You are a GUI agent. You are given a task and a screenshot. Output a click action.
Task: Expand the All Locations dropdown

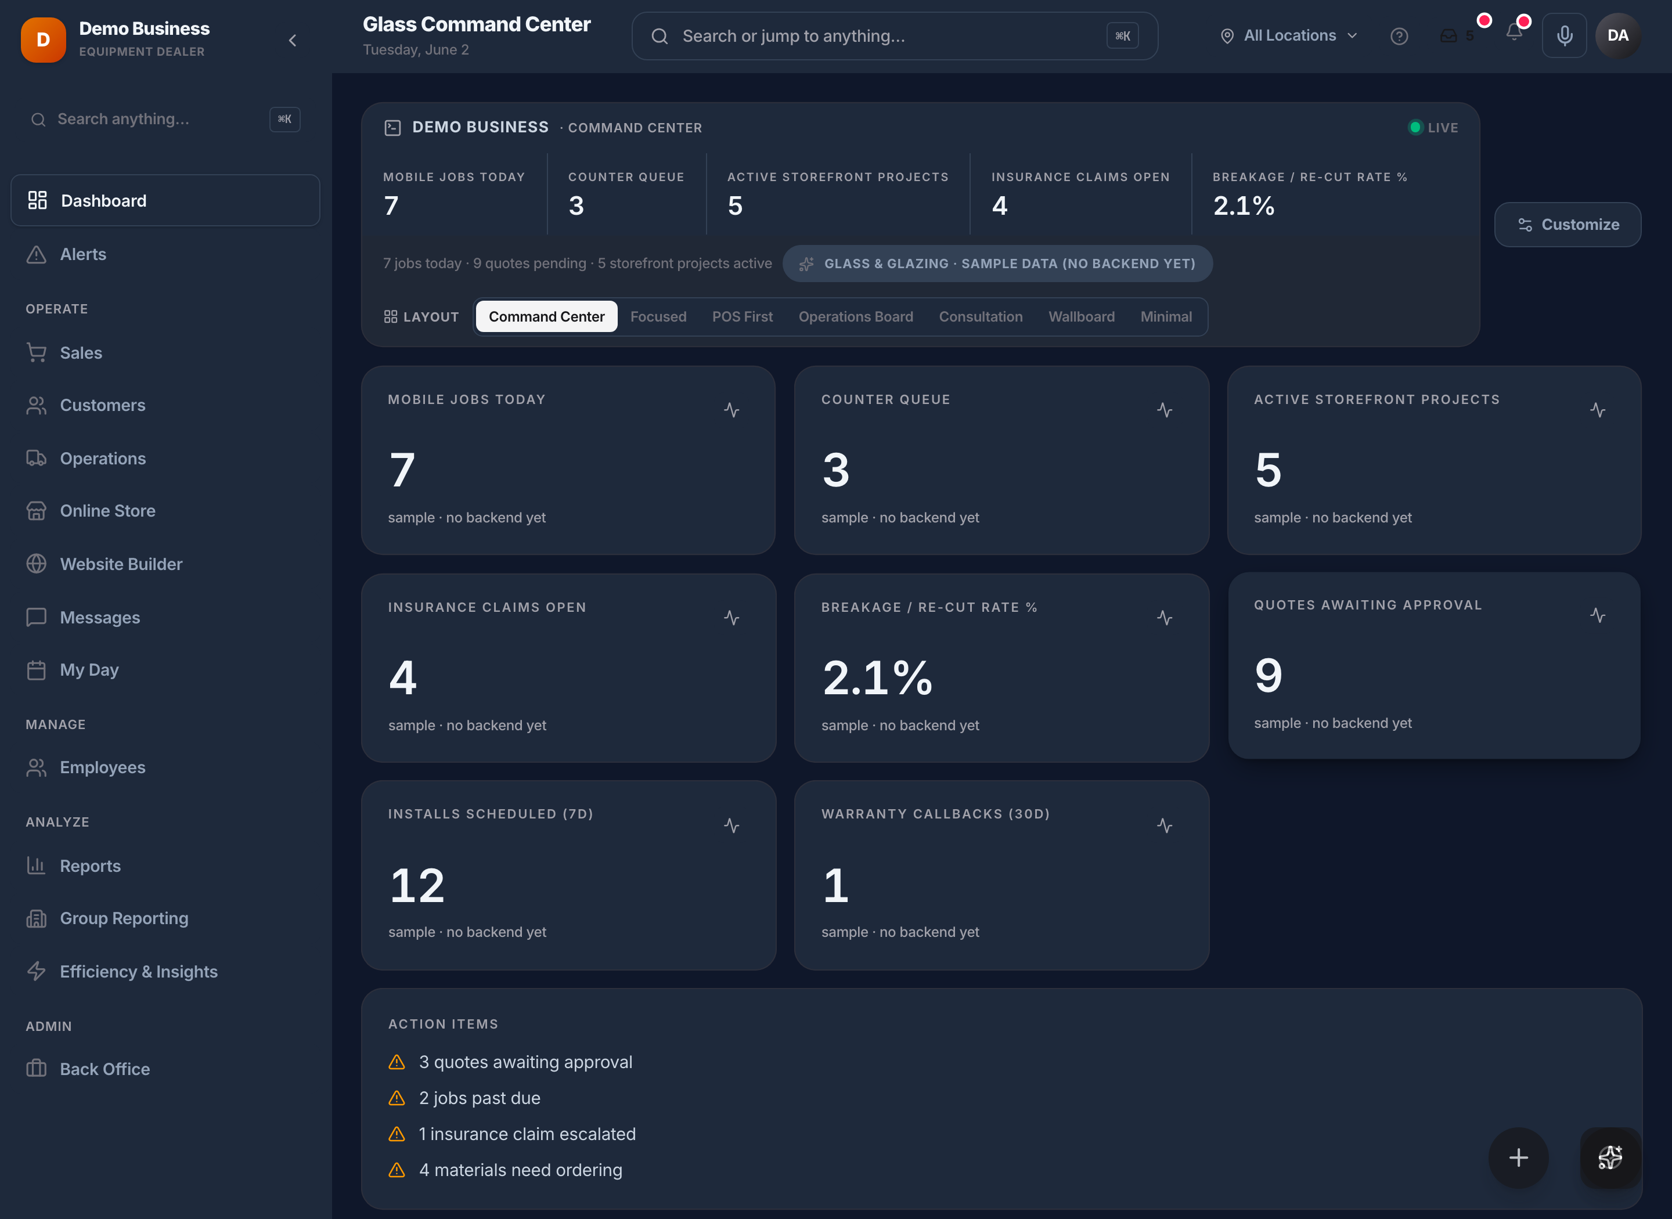(1288, 35)
